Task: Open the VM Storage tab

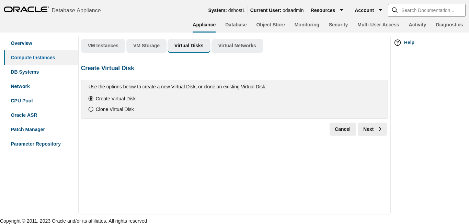Action: 146,46
